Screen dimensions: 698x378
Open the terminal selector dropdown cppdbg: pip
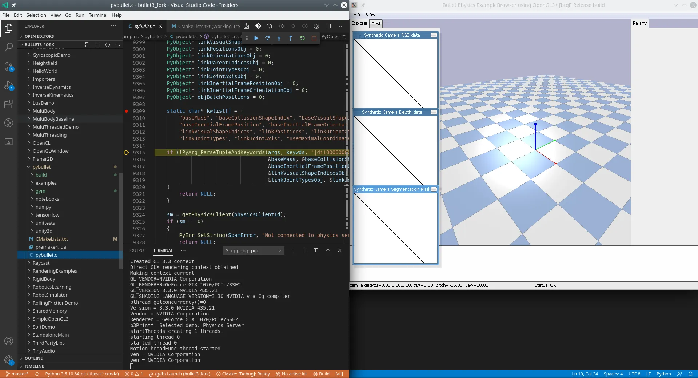tap(253, 250)
